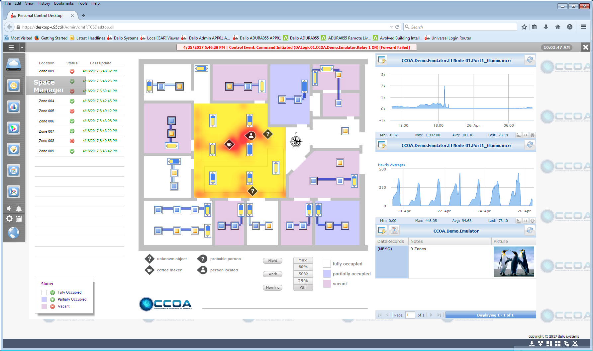Screen dimensions: 593x351
Task: Open the Dalio Systems bookmark
Action: pos(123,38)
